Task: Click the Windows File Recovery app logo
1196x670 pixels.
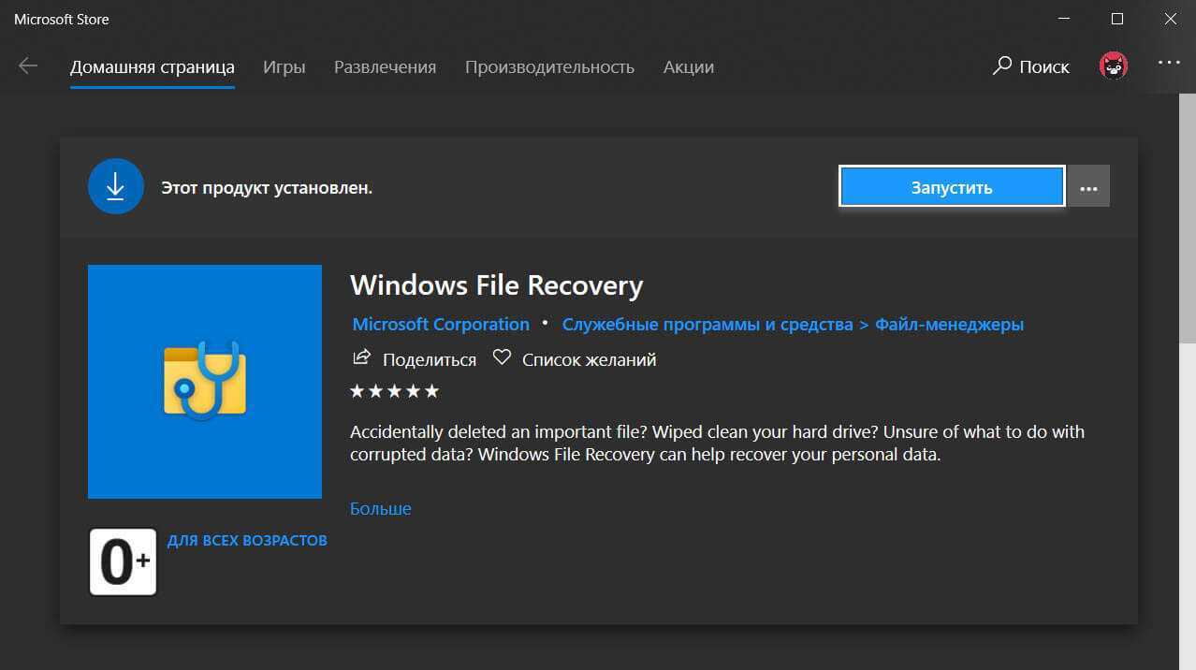Action: 205,381
